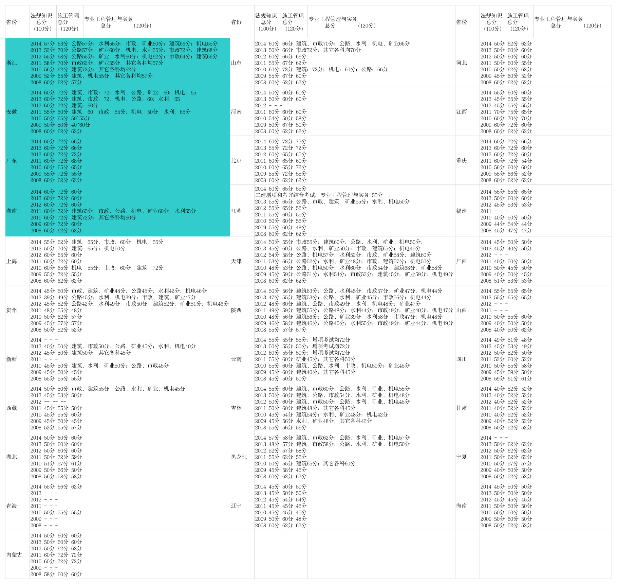Click the first 省份 column header

[x=17, y=22]
